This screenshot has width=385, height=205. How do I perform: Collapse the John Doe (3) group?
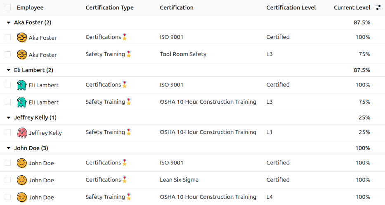coord(9,148)
